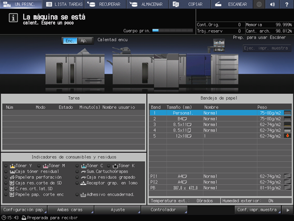
Task: Click Ejec. impr. muestra button
Action: (266, 48)
